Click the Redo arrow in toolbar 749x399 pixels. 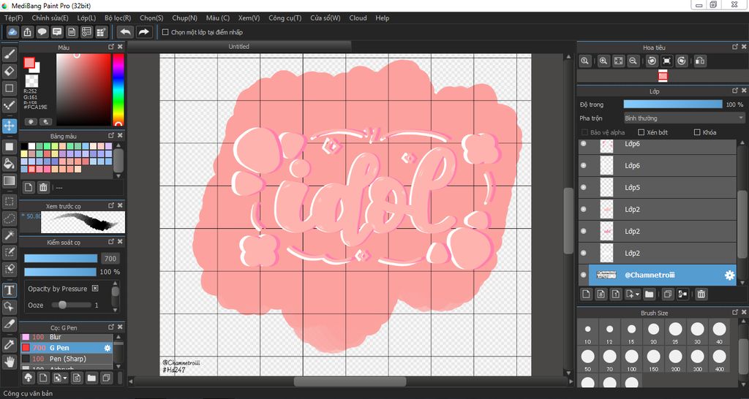tap(143, 32)
